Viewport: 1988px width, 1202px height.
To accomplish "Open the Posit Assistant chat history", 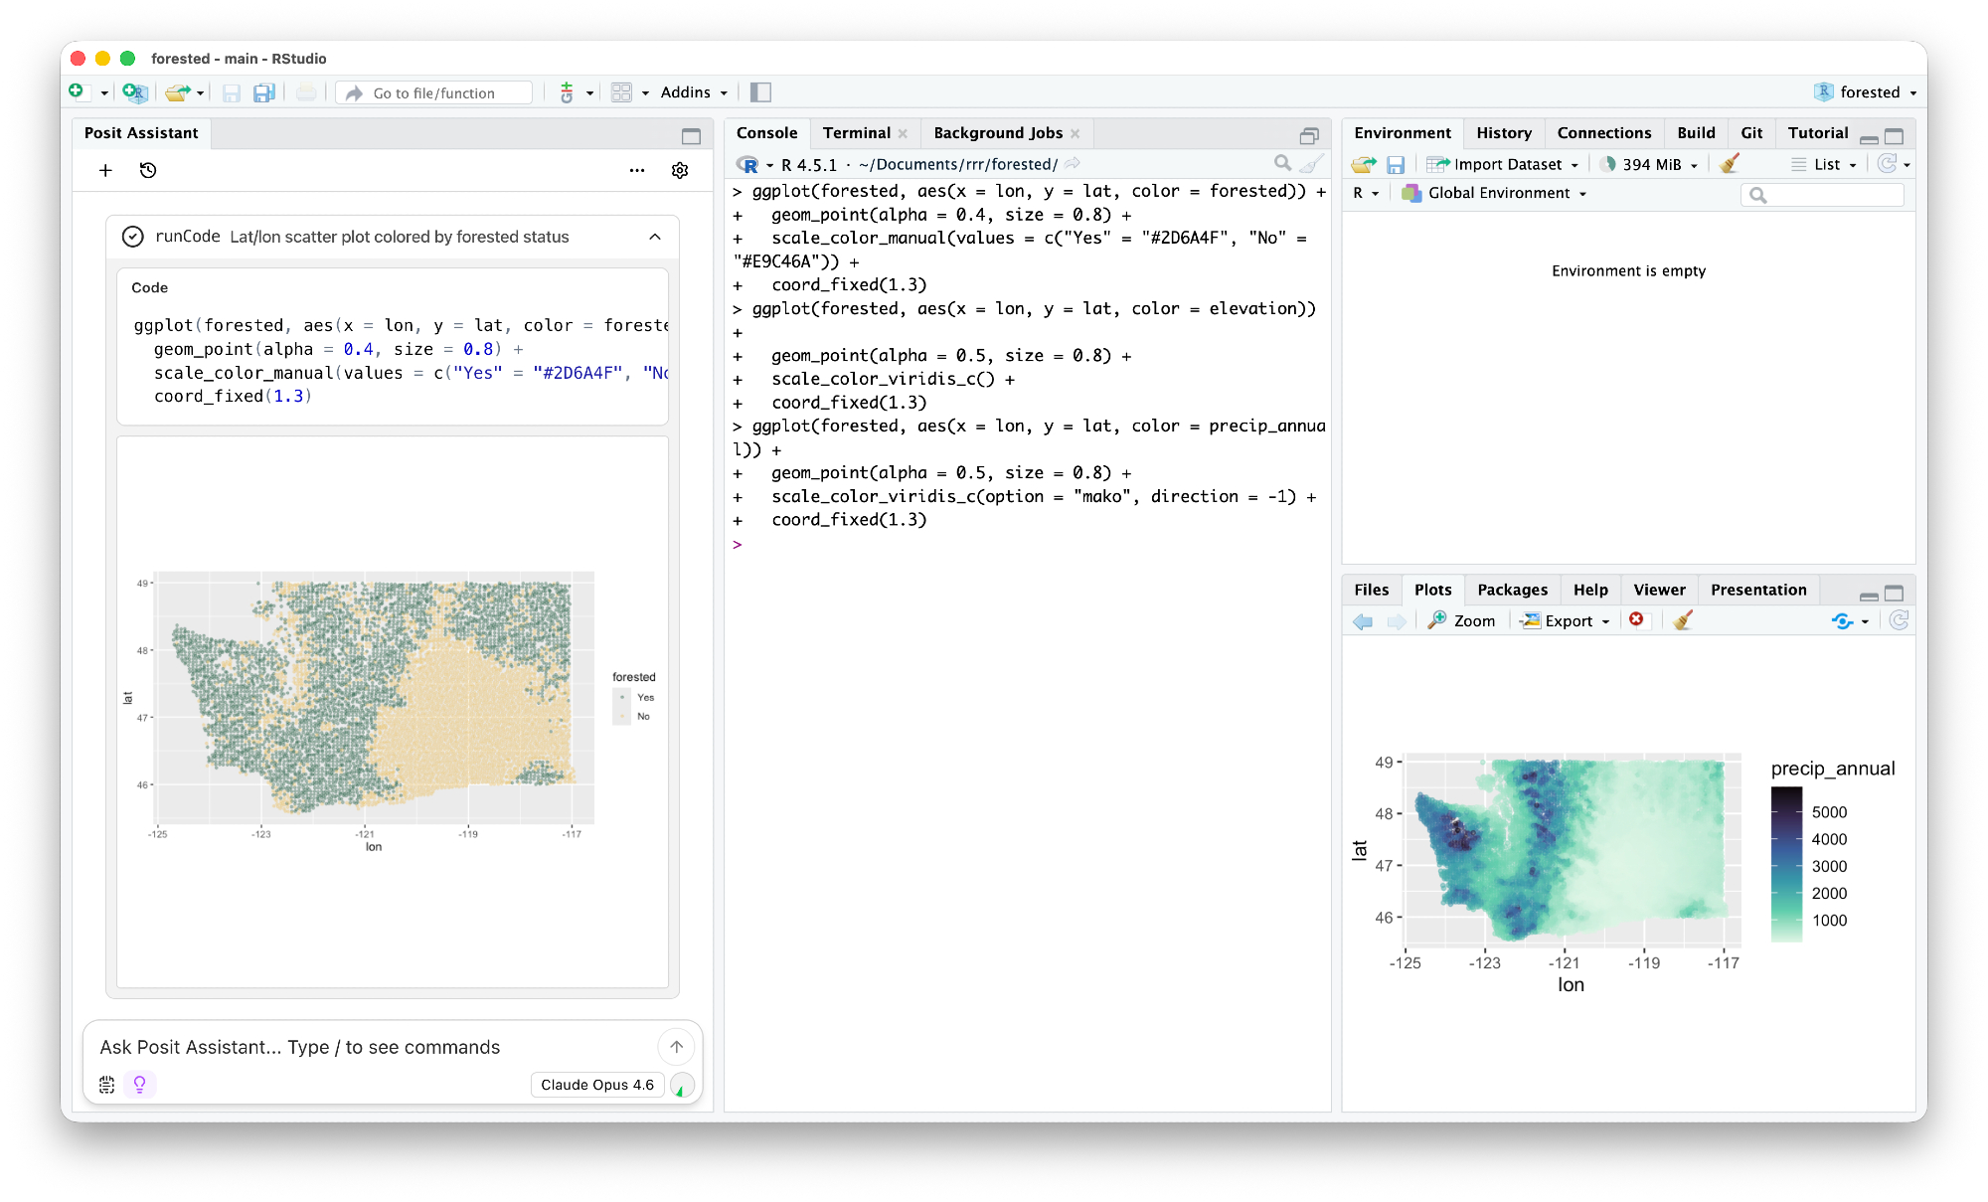I will 148,170.
